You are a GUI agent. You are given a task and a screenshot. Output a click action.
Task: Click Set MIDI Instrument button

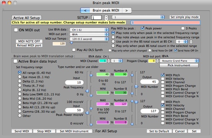(x=74, y=131)
